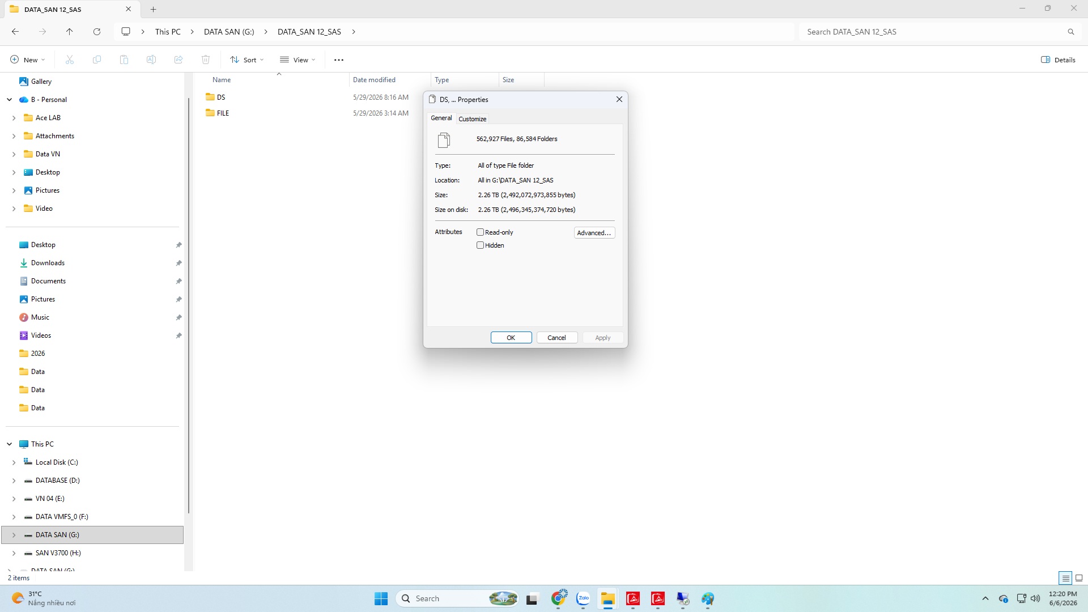Image resolution: width=1088 pixels, height=612 pixels.
Task: Open the View dropdown
Action: pos(297,59)
